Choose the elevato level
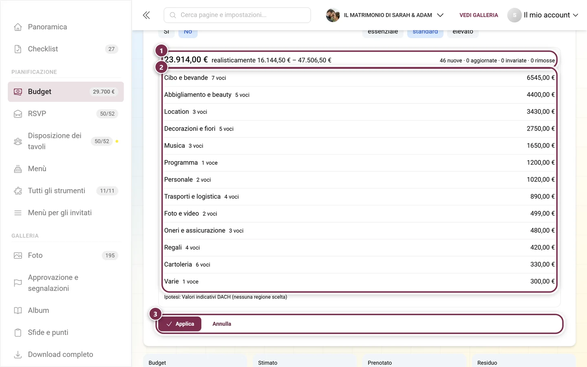 coord(463,32)
